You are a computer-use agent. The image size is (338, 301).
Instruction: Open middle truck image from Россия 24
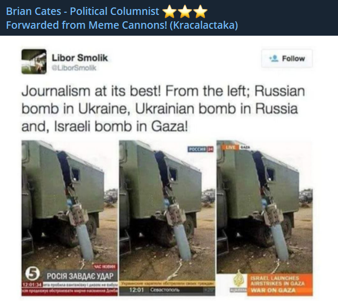[167, 218]
